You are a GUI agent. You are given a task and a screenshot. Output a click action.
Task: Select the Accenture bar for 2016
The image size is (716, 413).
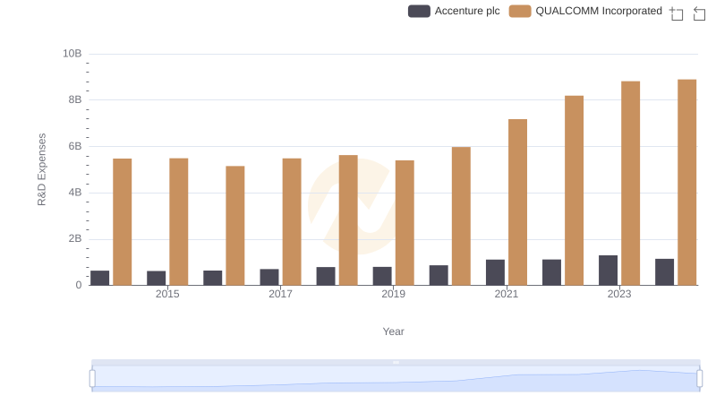pos(213,279)
